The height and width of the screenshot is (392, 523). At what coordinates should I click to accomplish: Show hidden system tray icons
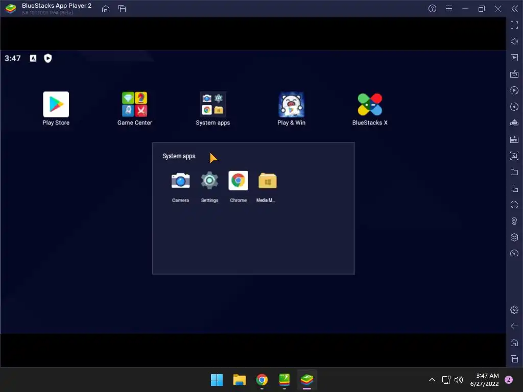click(432, 380)
